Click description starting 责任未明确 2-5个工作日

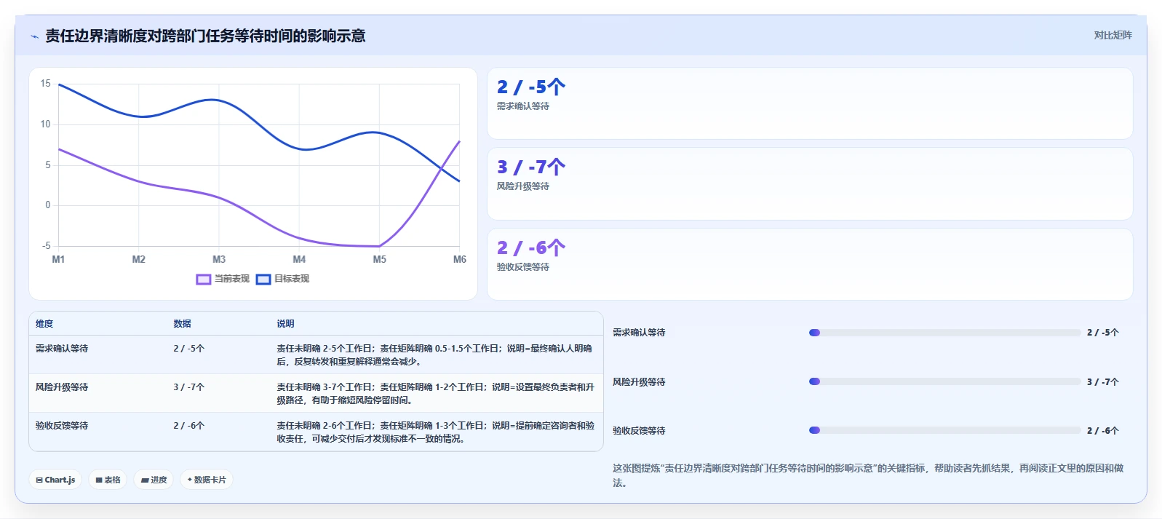point(434,355)
